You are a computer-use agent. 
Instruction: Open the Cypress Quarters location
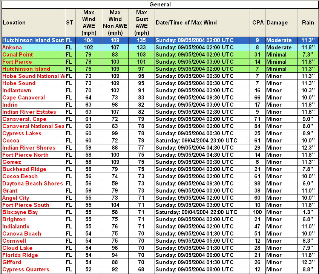26,269
